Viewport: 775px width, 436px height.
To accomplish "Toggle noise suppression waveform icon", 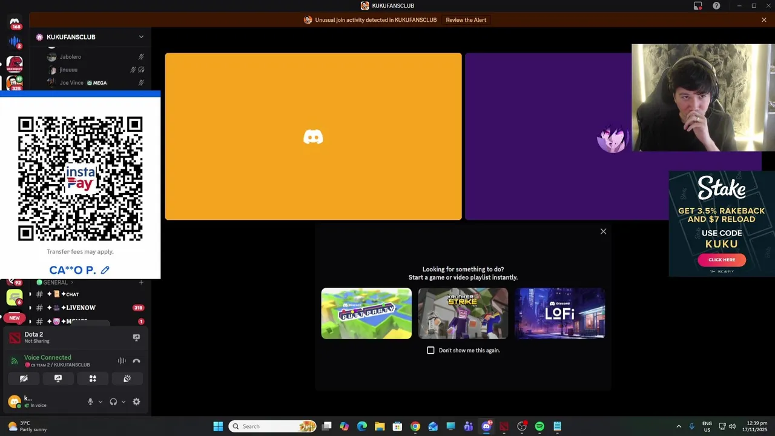I will pyautogui.click(x=122, y=361).
